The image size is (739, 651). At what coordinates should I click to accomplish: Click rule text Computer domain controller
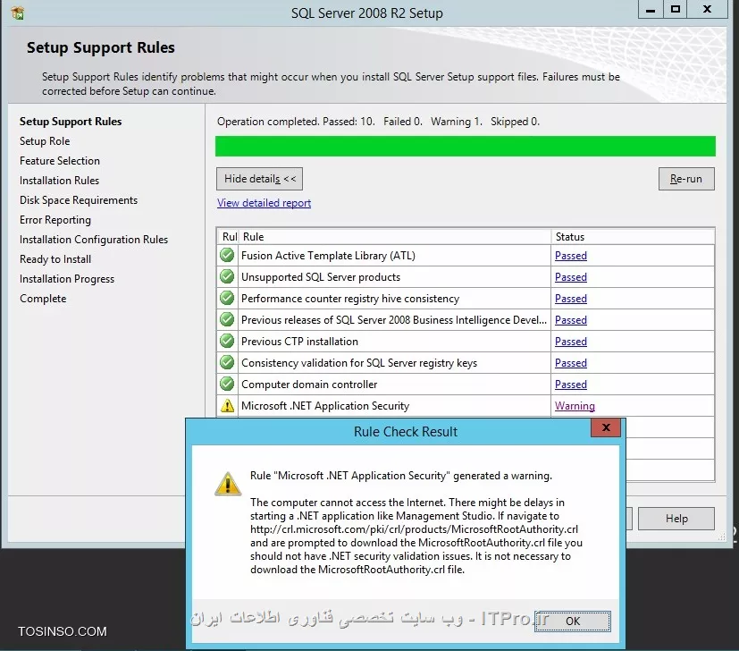[x=309, y=385]
